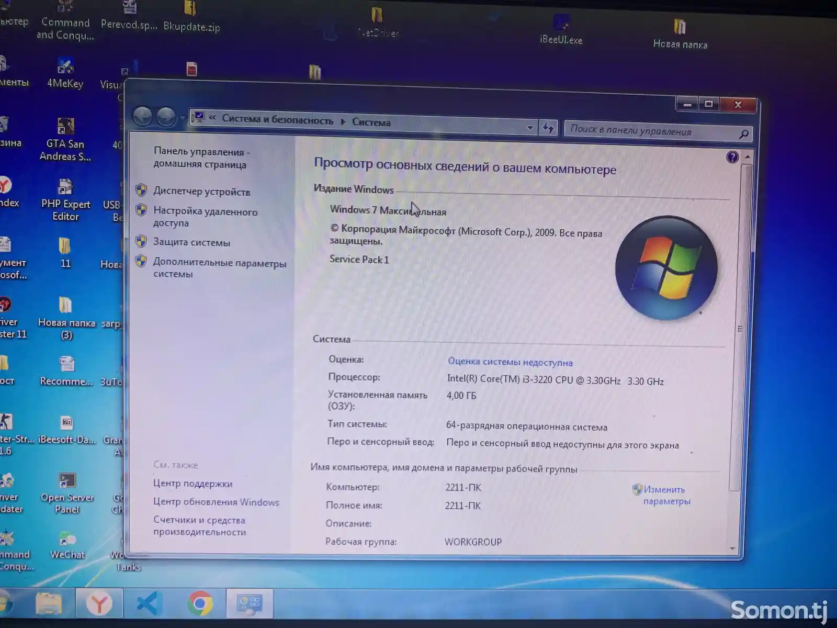
Task: Open 'Диспетчер устройств' link
Action: pos(201,192)
